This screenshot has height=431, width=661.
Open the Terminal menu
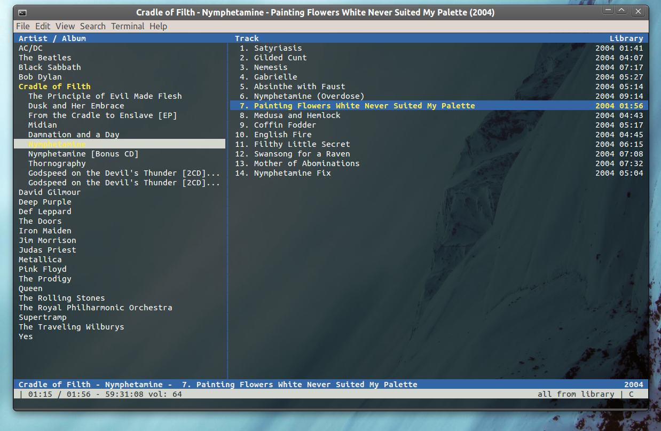pyautogui.click(x=128, y=26)
